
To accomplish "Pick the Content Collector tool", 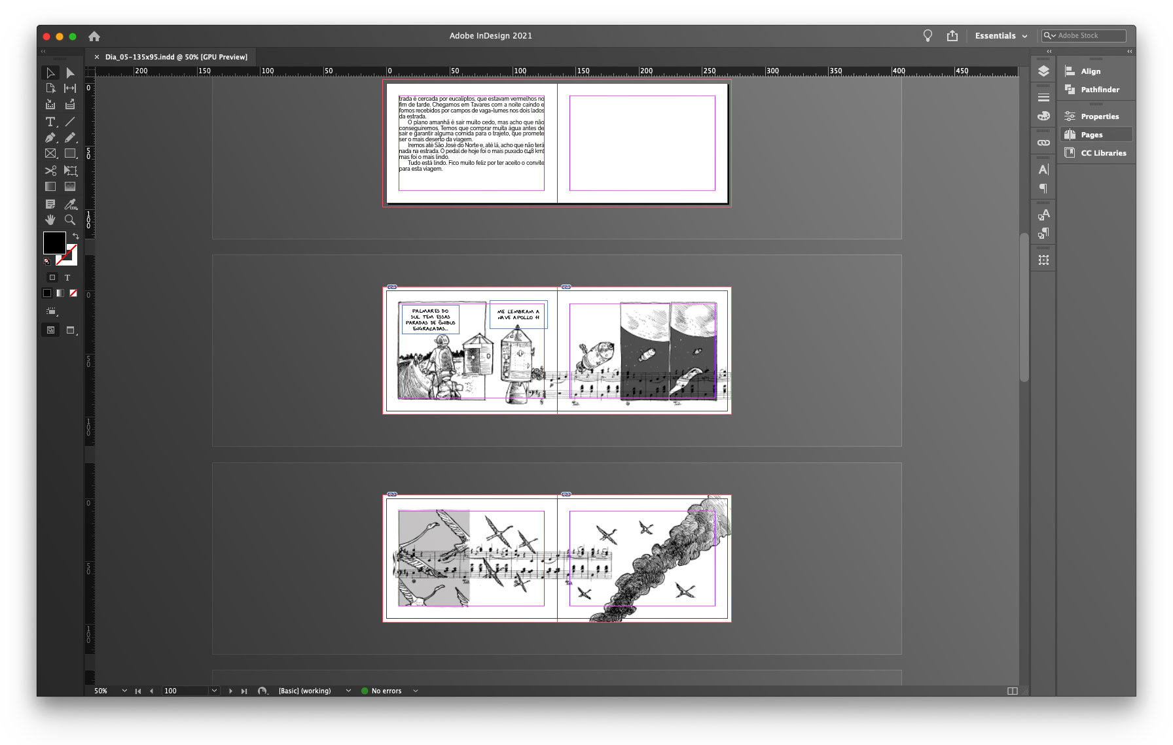I will (50, 104).
